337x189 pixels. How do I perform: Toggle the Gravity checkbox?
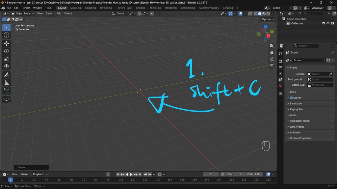[x=291, y=98]
